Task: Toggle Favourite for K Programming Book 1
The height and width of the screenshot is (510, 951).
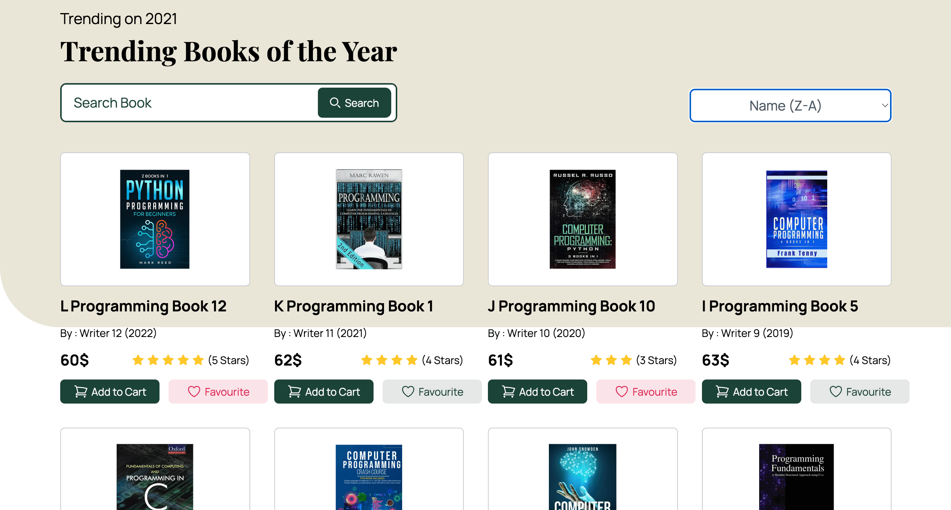Action: pos(432,392)
